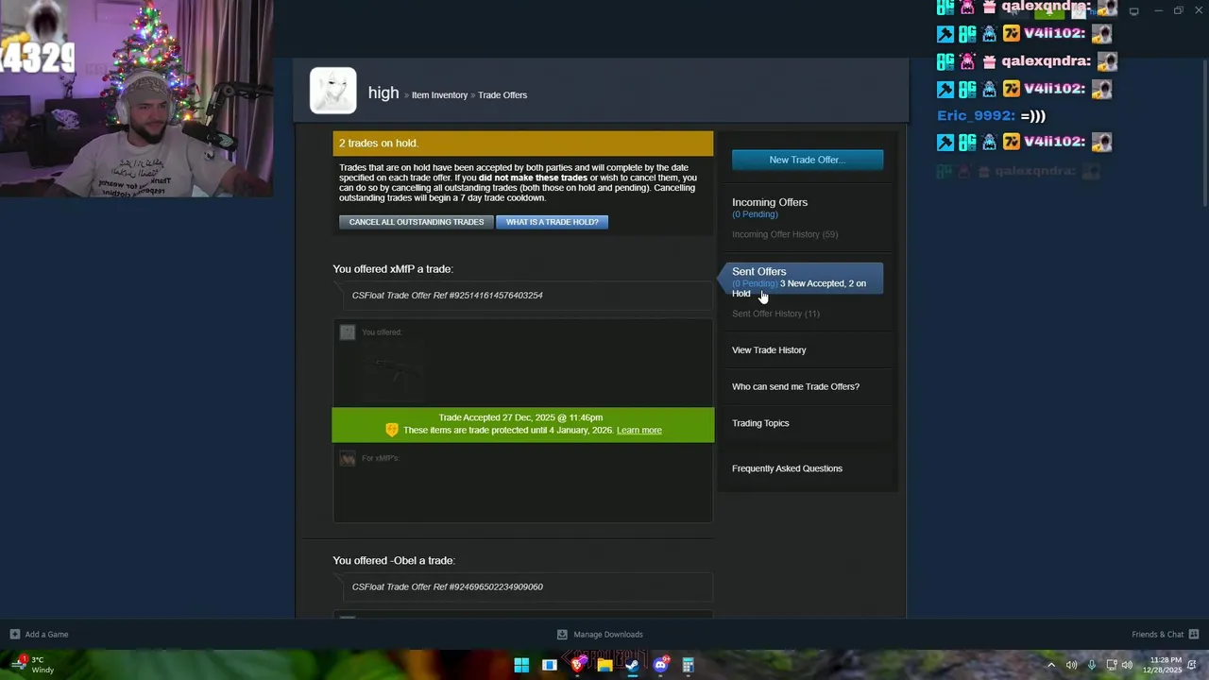Expand hidden system tray icons chevron
The image size is (1209, 680).
click(1051, 665)
